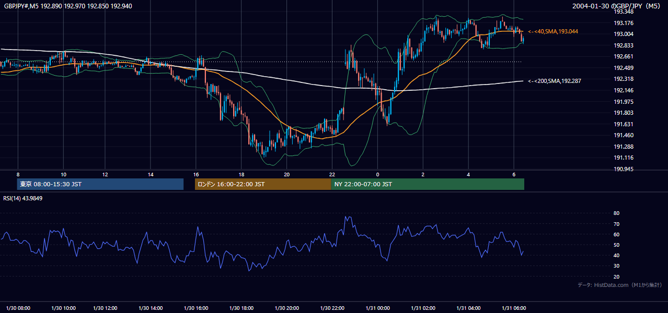Click hour label 2 under the price chart
This screenshot has width=668, height=313.
(x=423, y=174)
